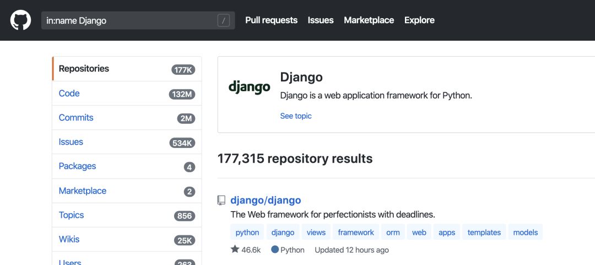Click the Marketplace count badge showing 2
The width and height of the screenshot is (595, 265).
[x=190, y=191]
